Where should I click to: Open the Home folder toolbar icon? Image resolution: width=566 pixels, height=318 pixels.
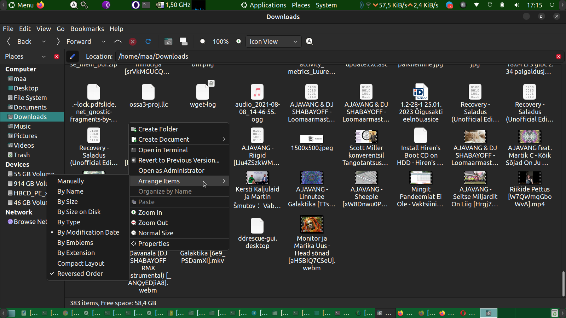[168, 42]
